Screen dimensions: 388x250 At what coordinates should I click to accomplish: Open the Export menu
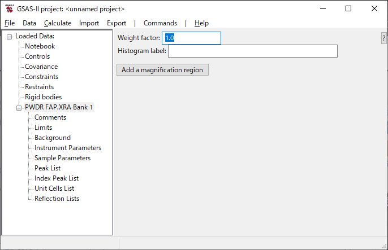pos(117,23)
